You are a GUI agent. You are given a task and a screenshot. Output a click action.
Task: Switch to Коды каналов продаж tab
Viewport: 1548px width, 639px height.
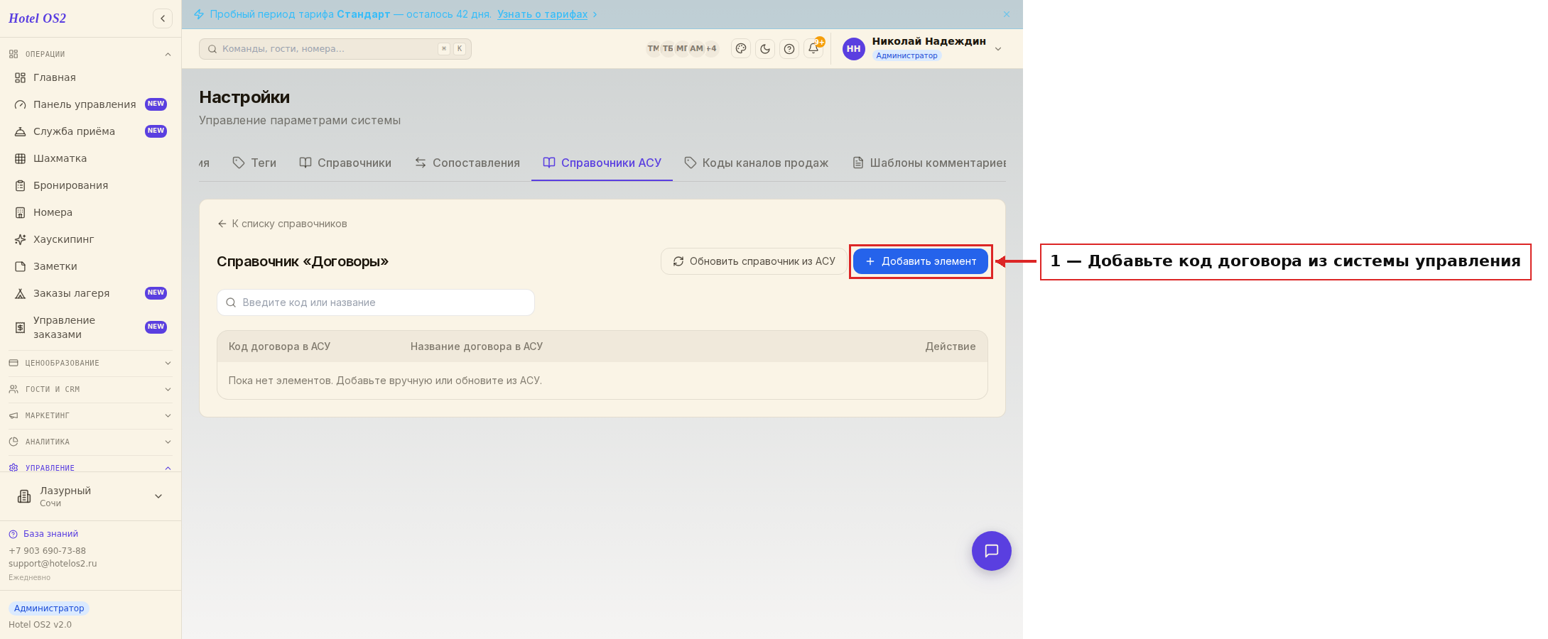(757, 163)
